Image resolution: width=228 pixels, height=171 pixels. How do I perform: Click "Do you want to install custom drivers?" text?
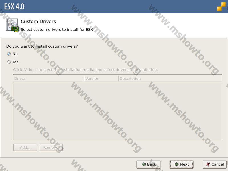(x=42, y=46)
